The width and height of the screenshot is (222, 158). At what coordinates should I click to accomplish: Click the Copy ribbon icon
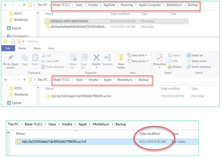pos(24,58)
